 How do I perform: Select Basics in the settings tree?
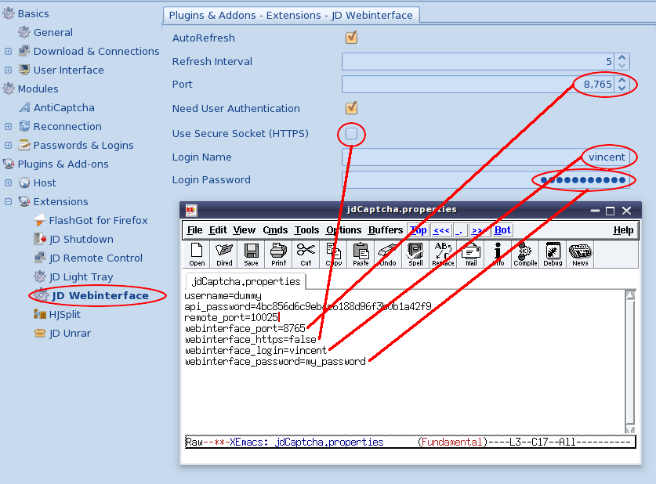33,13
